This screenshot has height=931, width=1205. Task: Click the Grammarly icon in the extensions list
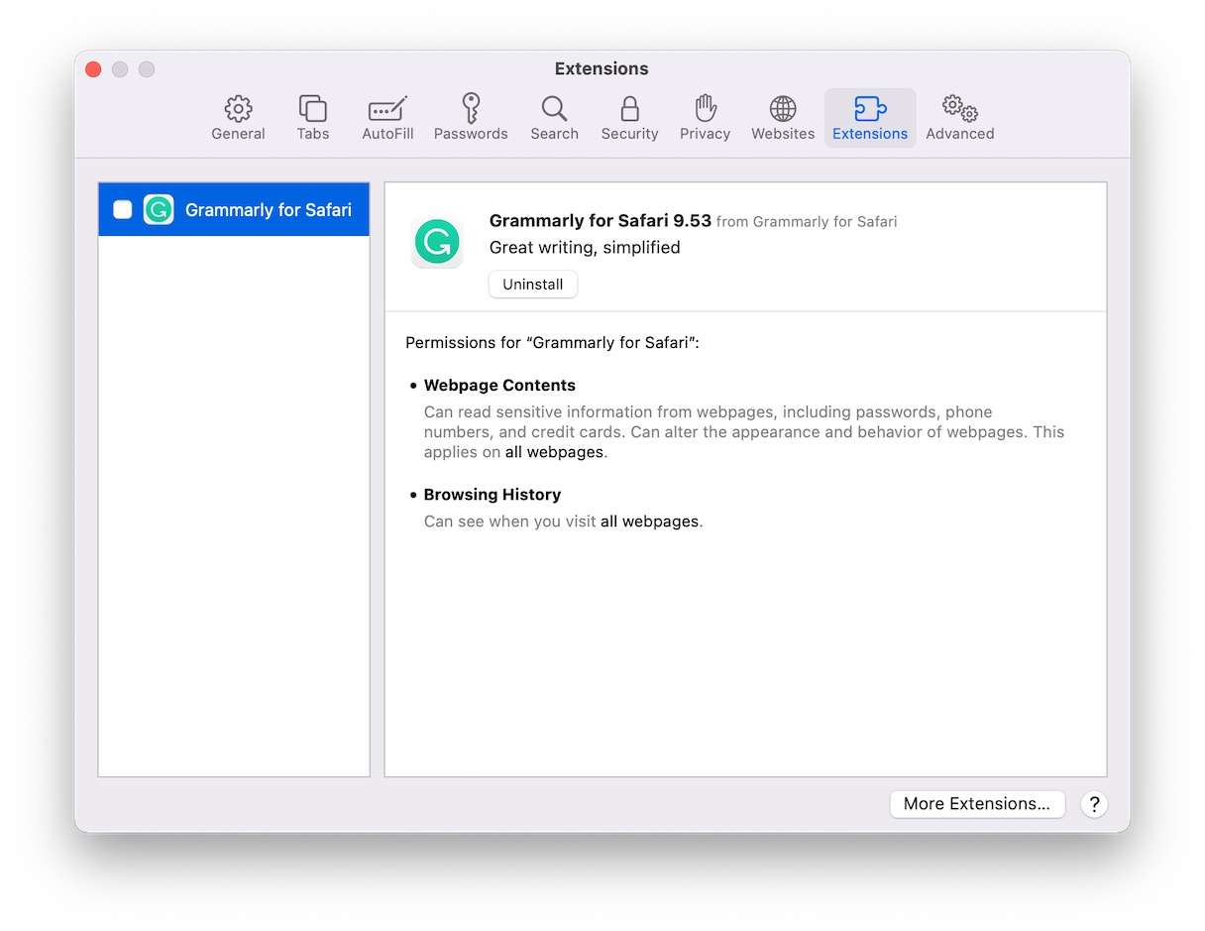pyautogui.click(x=159, y=209)
